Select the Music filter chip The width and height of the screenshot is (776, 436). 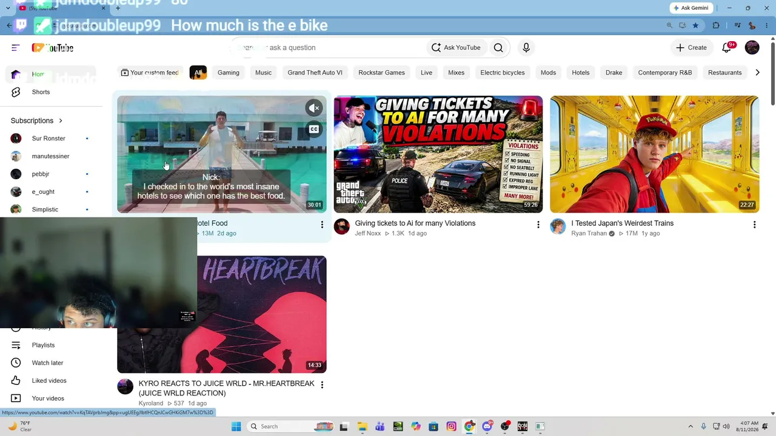263,73
